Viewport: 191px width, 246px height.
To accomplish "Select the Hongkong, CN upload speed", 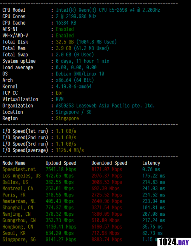I will (x=61, y=227).
